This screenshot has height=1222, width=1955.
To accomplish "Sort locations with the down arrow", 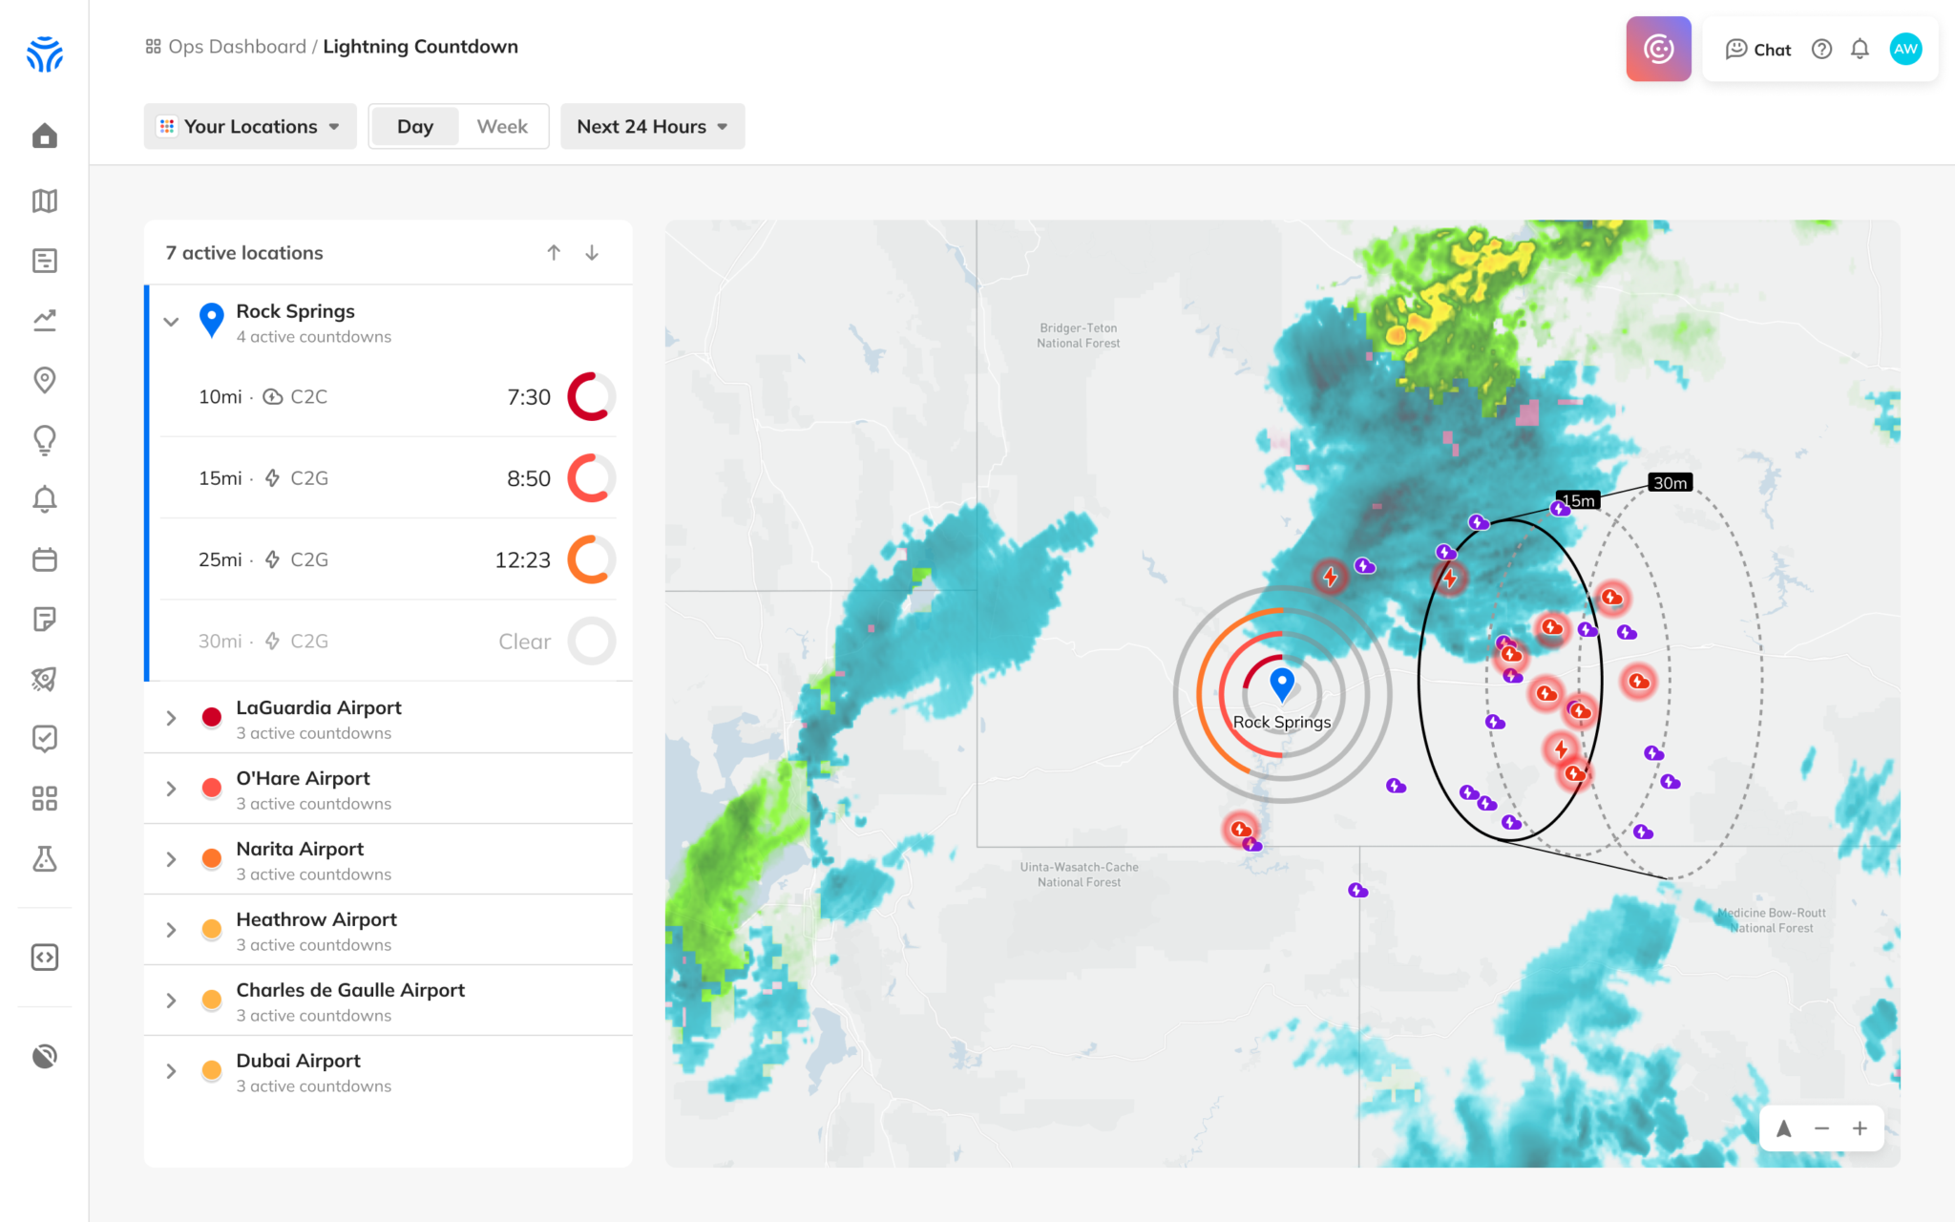I will pyautogui.click(x=592, y=252).
